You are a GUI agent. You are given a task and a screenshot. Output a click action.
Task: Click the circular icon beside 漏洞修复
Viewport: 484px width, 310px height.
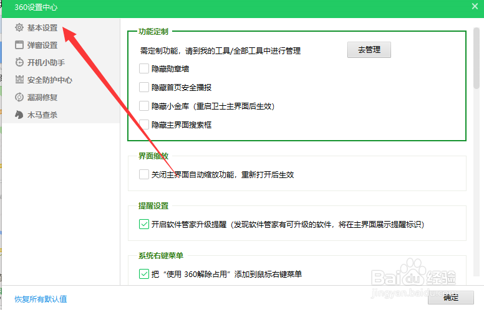[19, 97]
